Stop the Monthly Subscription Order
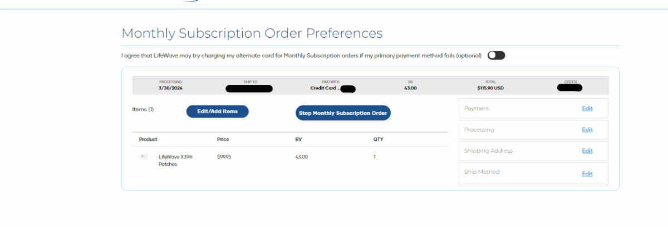The width and height of the screenshot is (668, 227). 343,113
